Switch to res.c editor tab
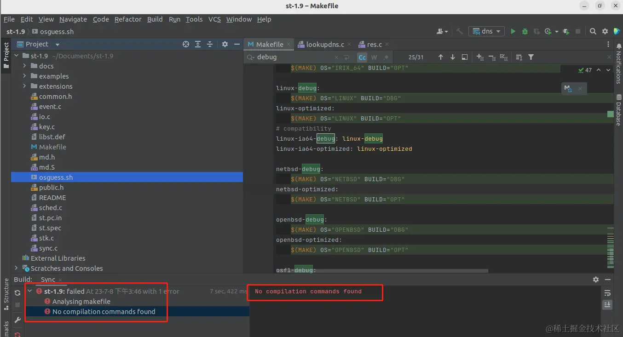This screenshot has width=623, height=337. pos(374,44)
